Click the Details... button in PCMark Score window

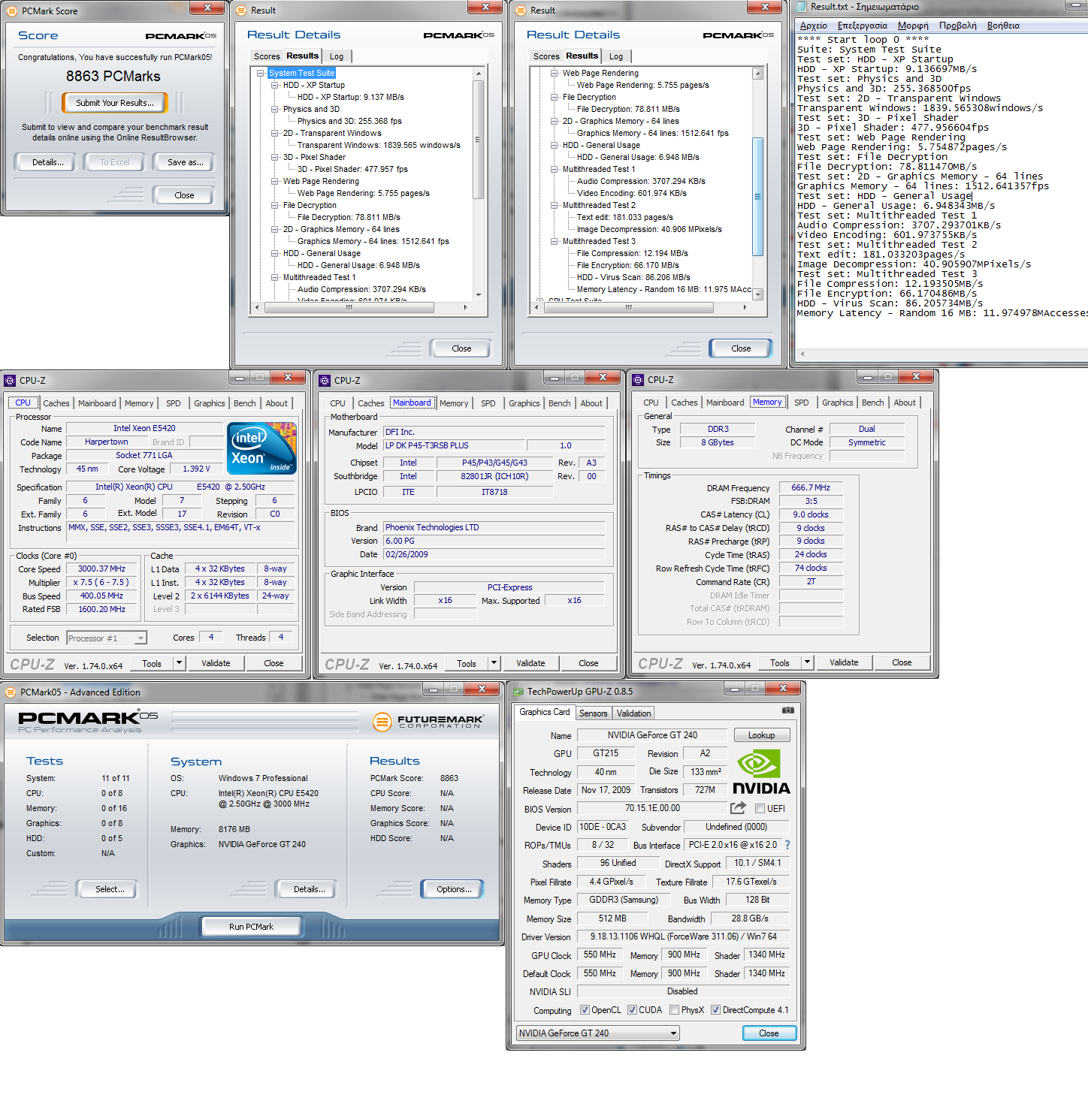(x=47, y=162)
